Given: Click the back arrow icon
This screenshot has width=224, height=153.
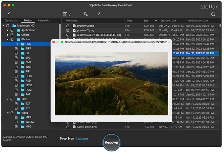Looking at the screenshot, I should coord(9,14).
